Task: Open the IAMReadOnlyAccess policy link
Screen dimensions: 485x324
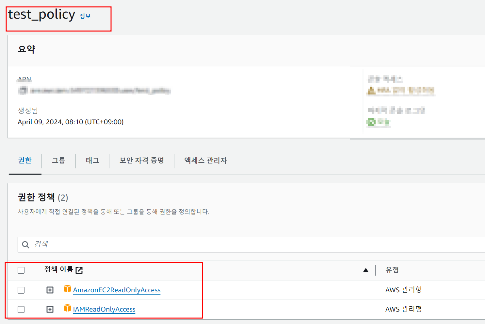Action: (104, 309)
